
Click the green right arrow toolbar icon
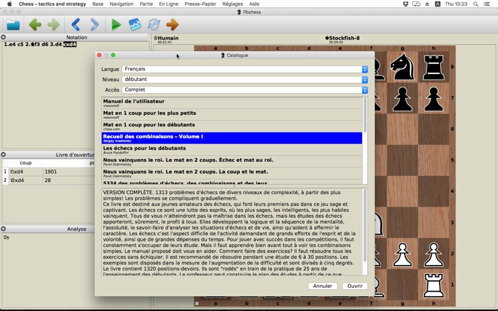tap(54, 24)
